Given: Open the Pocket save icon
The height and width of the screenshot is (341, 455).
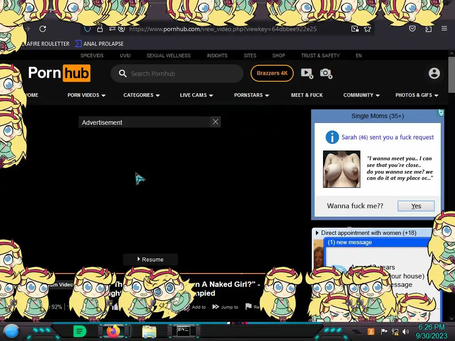Looking at the screenshot, I should pos(412,28).
